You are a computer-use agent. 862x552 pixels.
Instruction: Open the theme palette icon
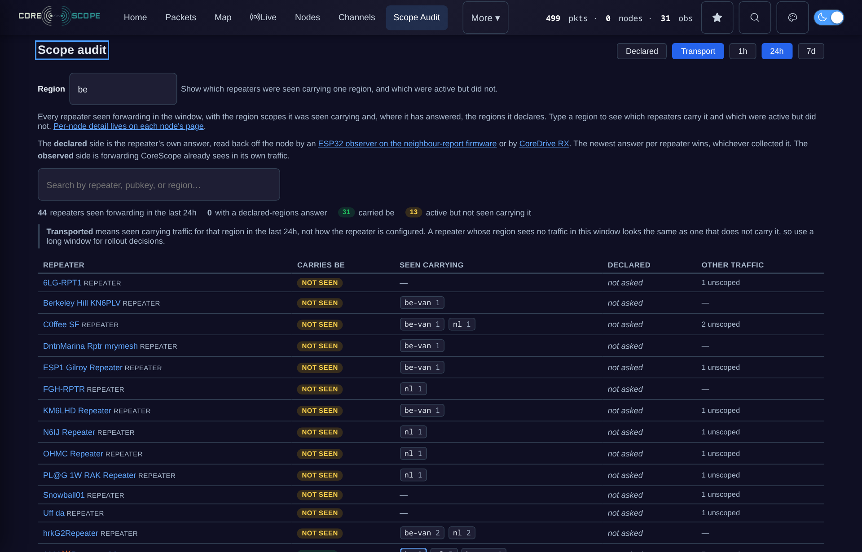[x=792, y=18]
